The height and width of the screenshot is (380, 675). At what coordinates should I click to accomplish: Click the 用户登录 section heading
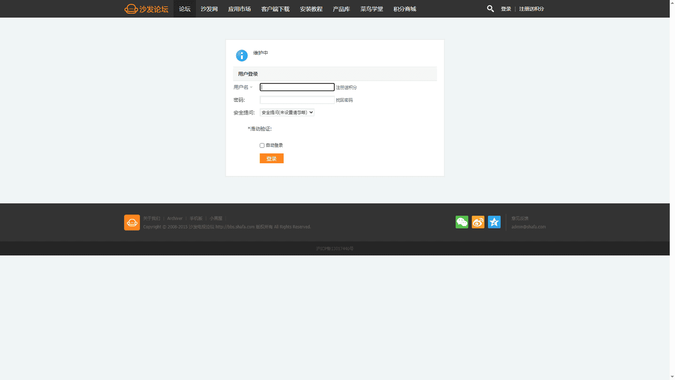[248, 74]
